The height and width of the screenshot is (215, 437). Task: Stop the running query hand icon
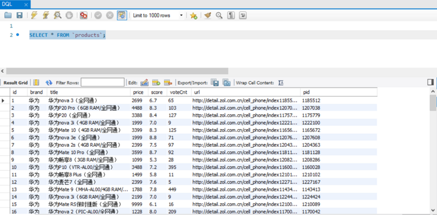pyautogui.click(x=69, y=16)
